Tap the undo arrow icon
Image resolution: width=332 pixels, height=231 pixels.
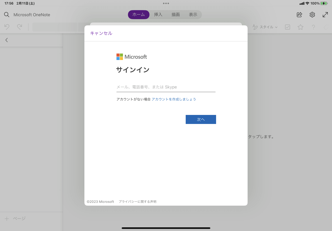pos(7,27)
